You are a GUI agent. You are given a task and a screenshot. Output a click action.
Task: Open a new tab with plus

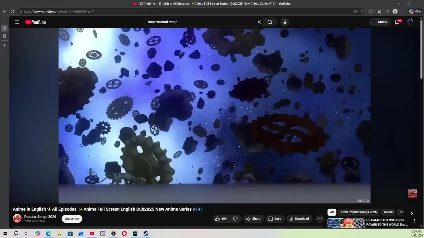(4, 45)
